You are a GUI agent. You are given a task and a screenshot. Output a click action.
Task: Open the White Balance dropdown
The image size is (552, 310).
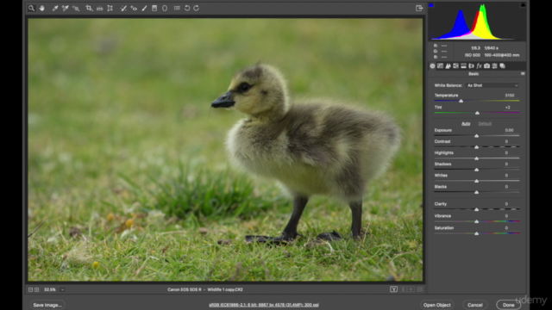(492, 85)
